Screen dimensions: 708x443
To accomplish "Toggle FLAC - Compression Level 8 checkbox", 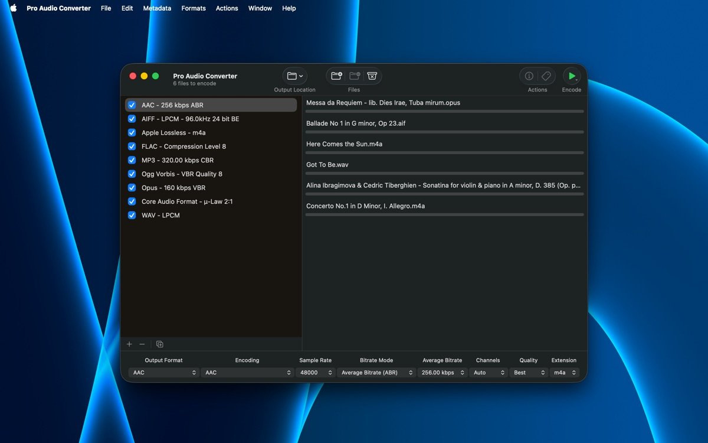I will pos(132,146).
